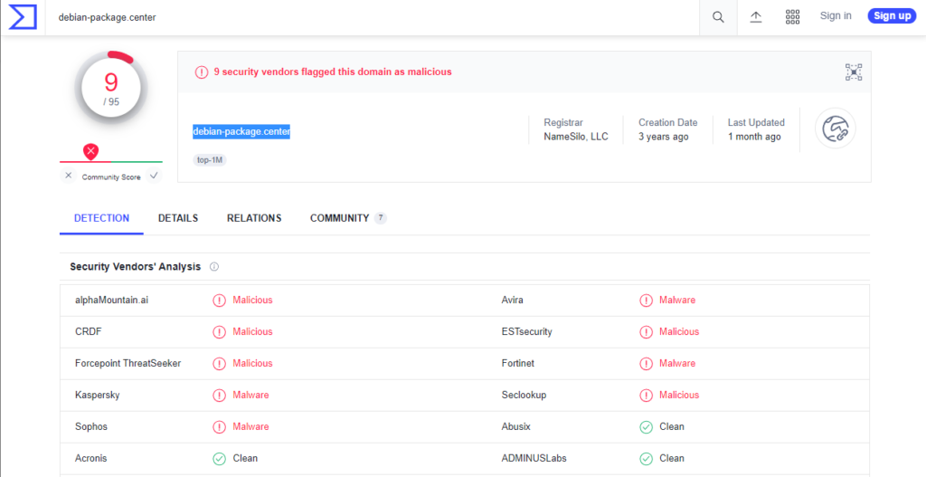Click the Kaspersky vendor name
Viewport: 926px width, 477px height.
point(98,395)
